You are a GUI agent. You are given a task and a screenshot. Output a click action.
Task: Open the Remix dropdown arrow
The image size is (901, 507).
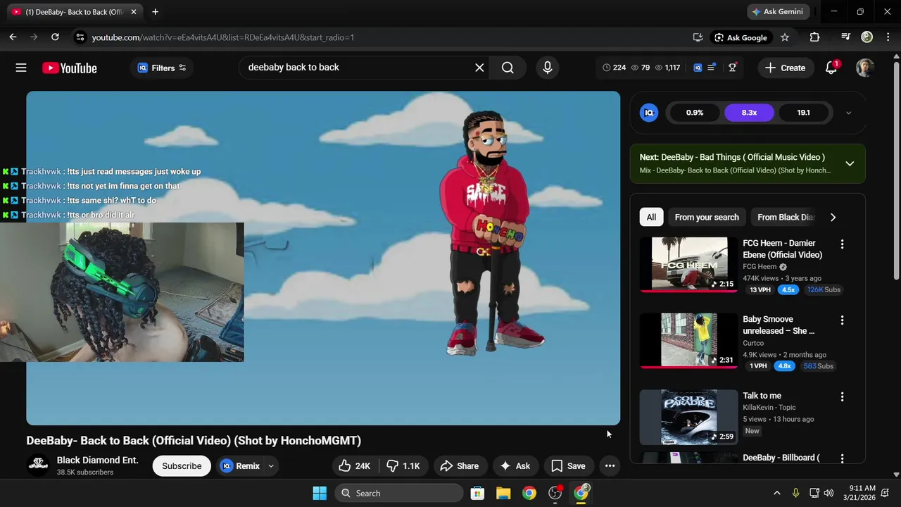[271, 465]
